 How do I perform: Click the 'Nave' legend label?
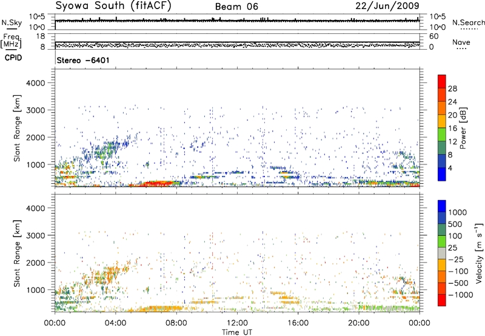pyautogui.click(x=461, y=42)
